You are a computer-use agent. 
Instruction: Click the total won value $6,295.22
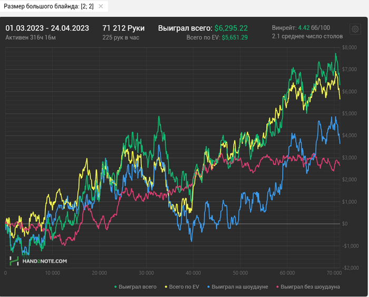click(x=231, y=28)
